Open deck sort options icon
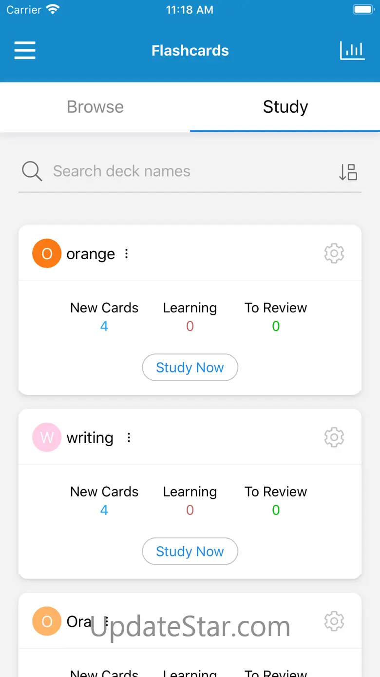The image size is (380, 677). [x=348, y=172]
